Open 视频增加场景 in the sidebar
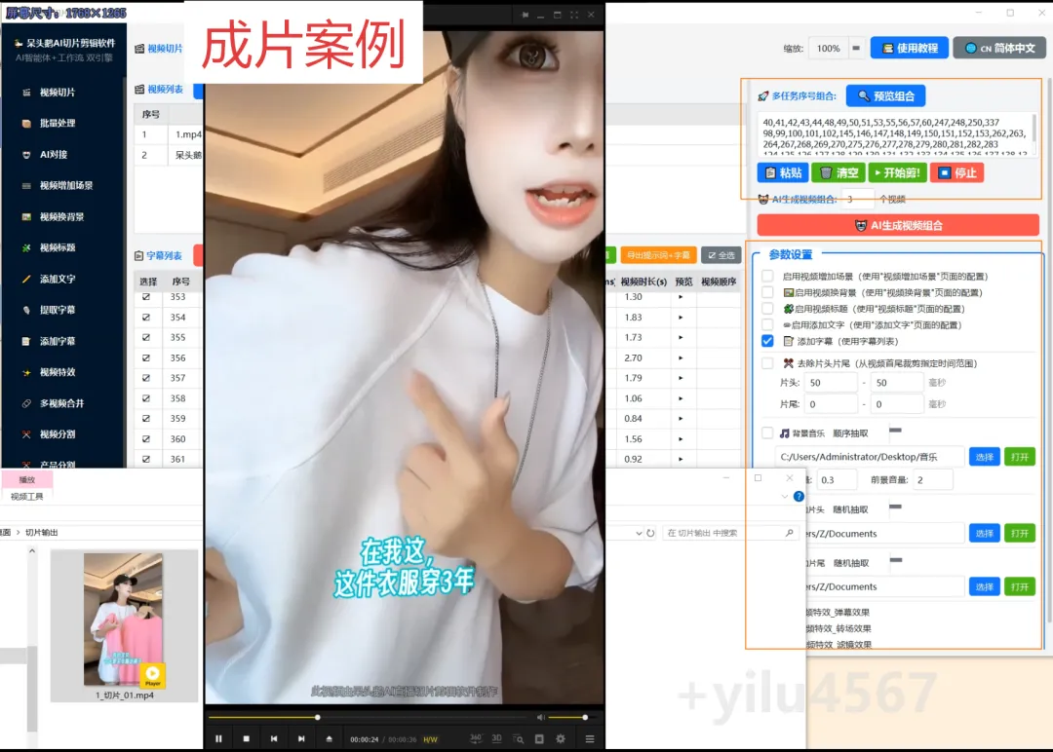Screen dimensions: 1053x752 [66, 186]
